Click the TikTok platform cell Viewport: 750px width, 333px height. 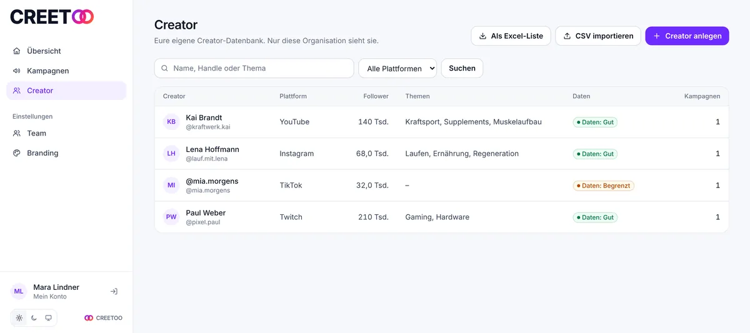[291, 186]
